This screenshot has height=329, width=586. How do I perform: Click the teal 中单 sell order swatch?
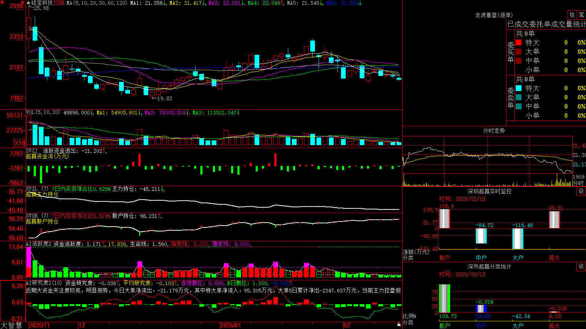[x=519, y=106]
